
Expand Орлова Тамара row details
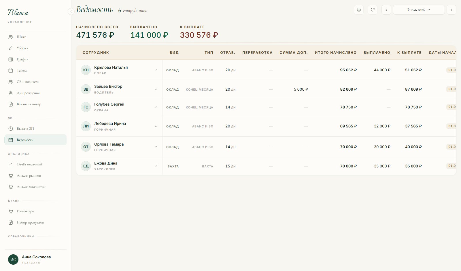click(156, 147)
